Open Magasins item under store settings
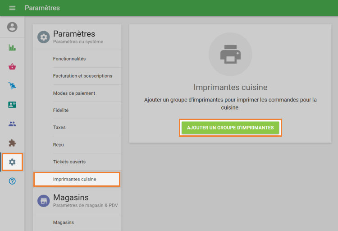Image resolution: width=338 pixels, height=231 pixels. [x=64, y=222]
